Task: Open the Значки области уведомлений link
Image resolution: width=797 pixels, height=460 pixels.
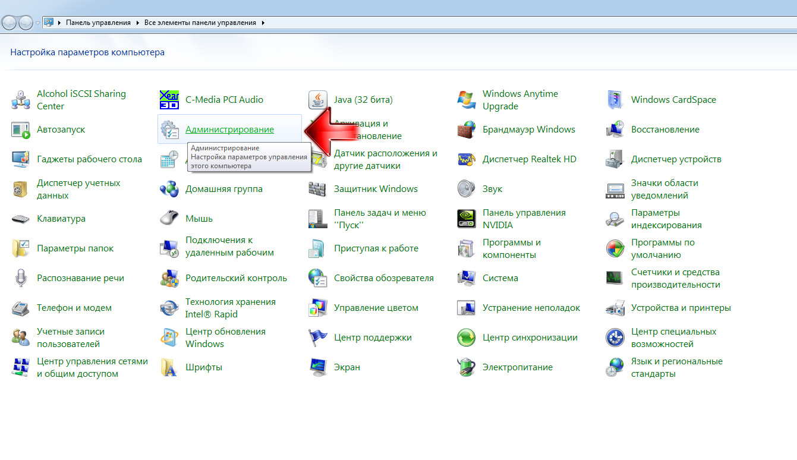Action: coord(664,189)
